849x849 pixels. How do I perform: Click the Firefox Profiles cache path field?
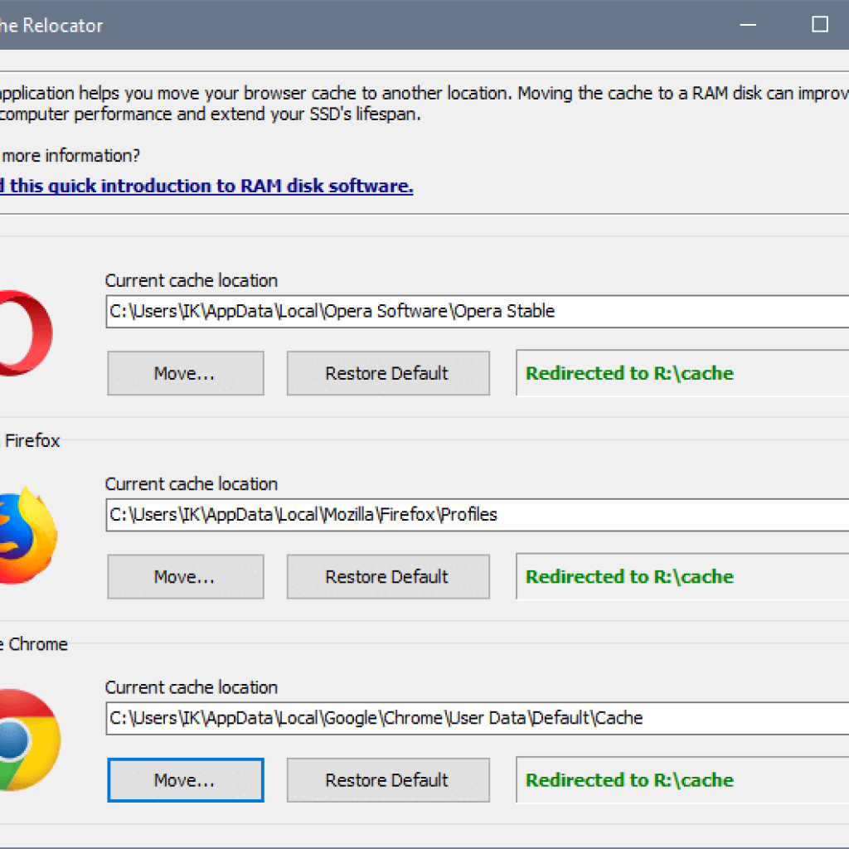coord(477,515)
